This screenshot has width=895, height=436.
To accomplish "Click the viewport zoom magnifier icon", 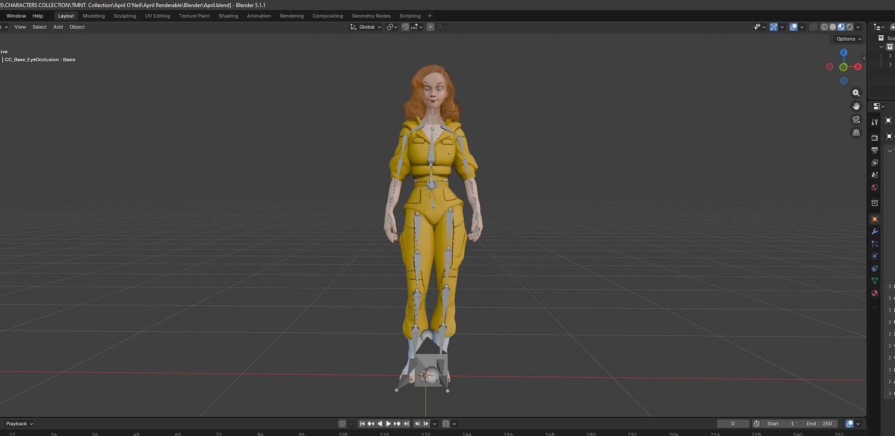I will [x=856, y=93].
